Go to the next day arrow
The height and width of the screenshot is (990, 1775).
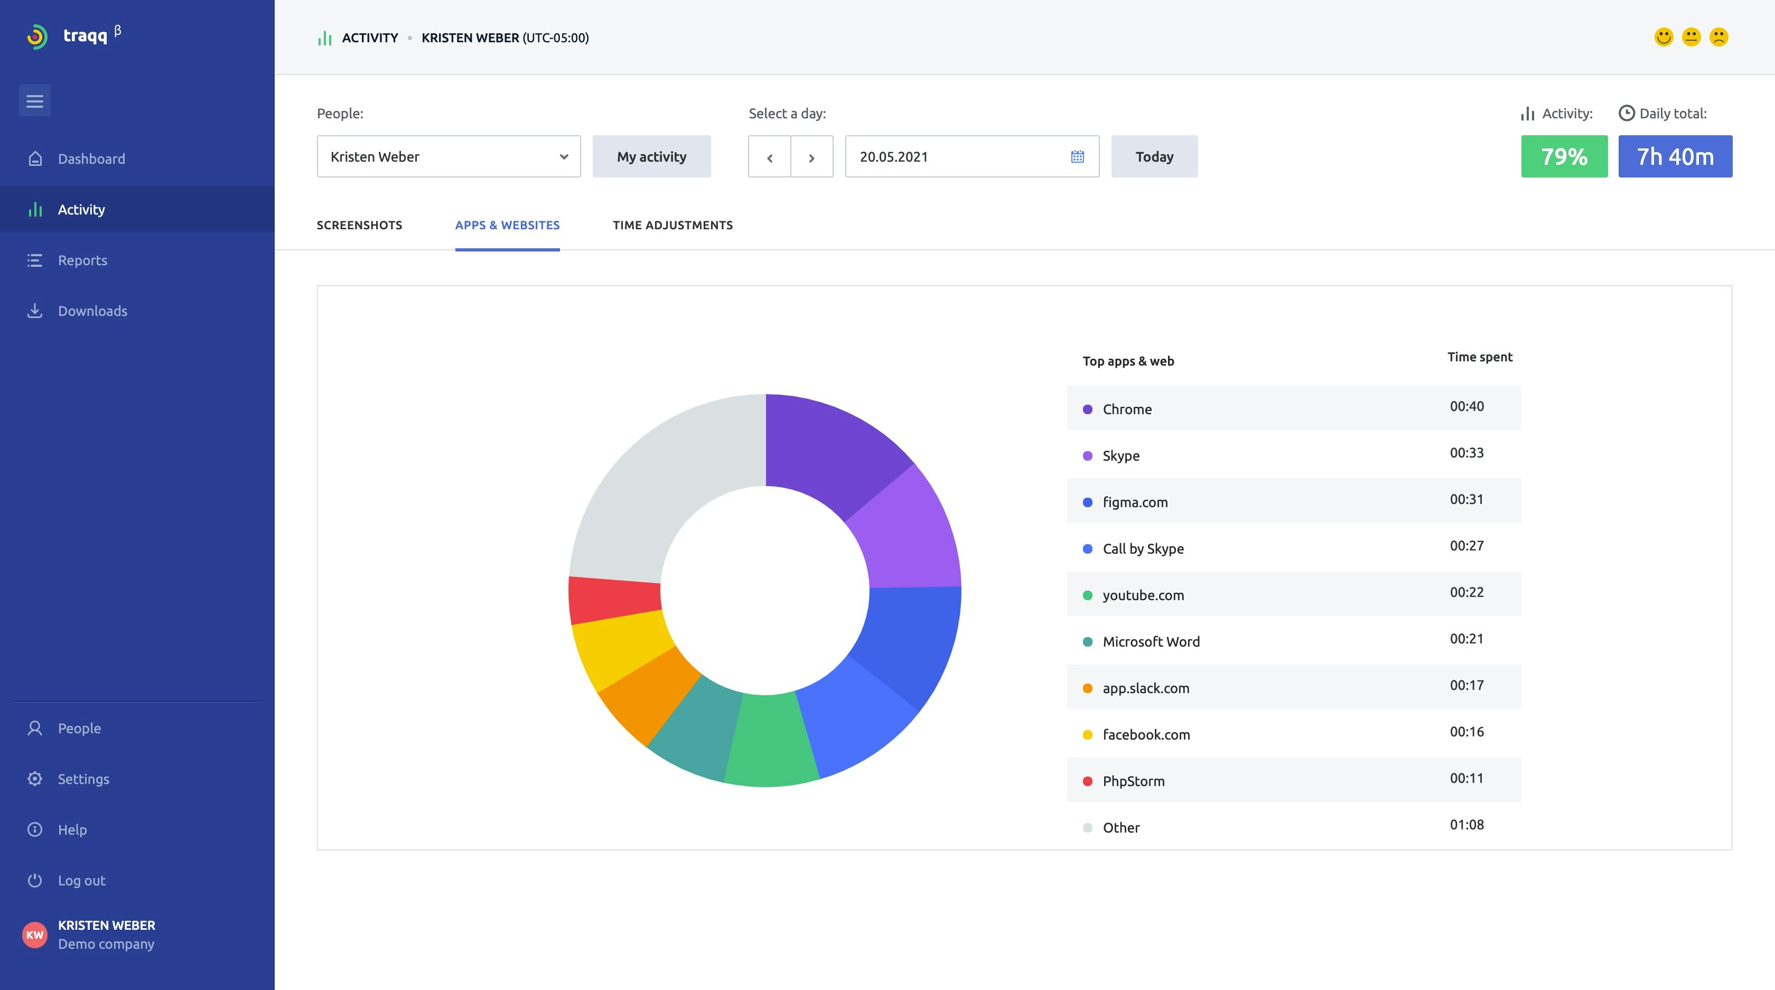pos(812,157)
